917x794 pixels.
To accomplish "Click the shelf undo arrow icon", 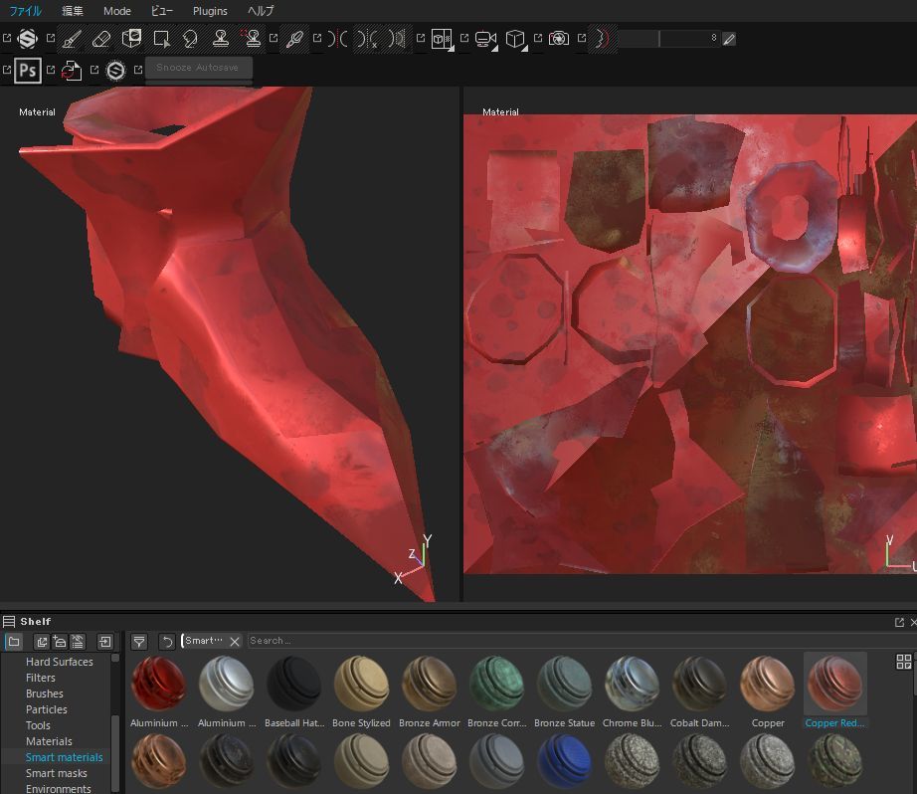I will point(167,642).
